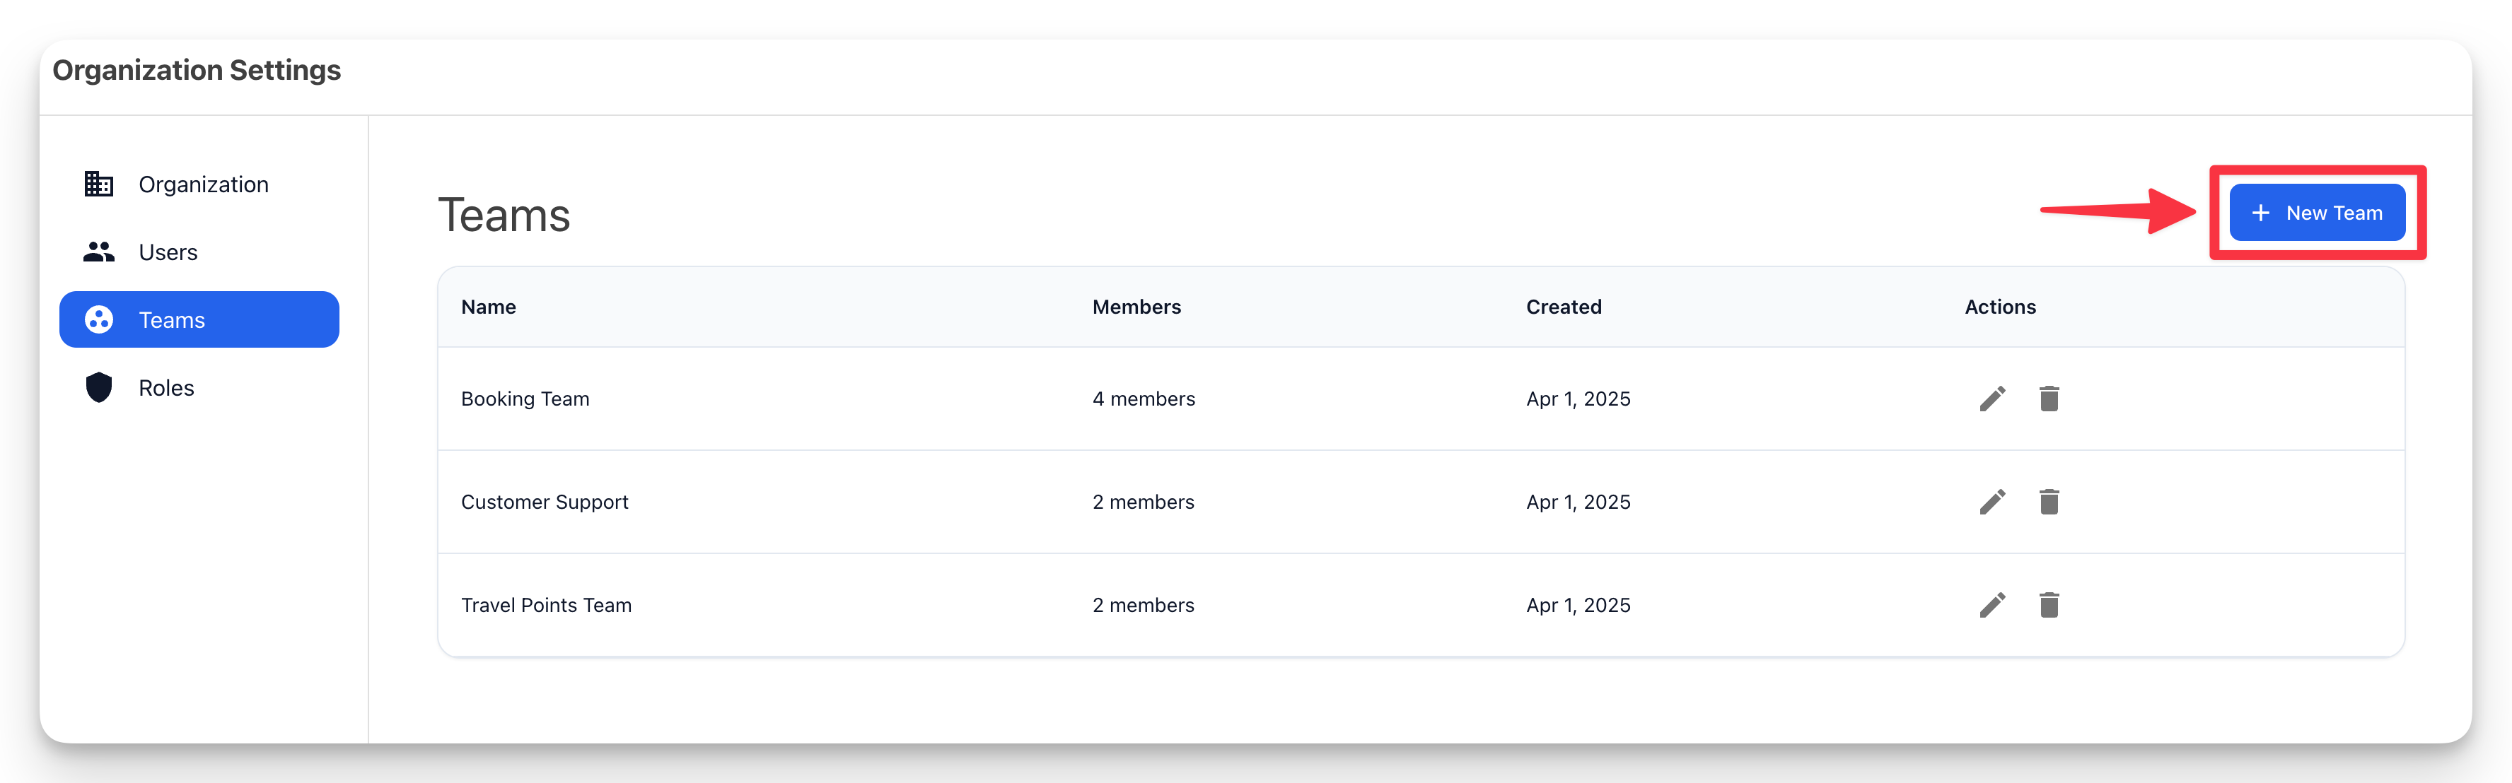Edit the Travel Points Team
This screenshot has width=2512, height=783.
click(x=1992, y=605)
